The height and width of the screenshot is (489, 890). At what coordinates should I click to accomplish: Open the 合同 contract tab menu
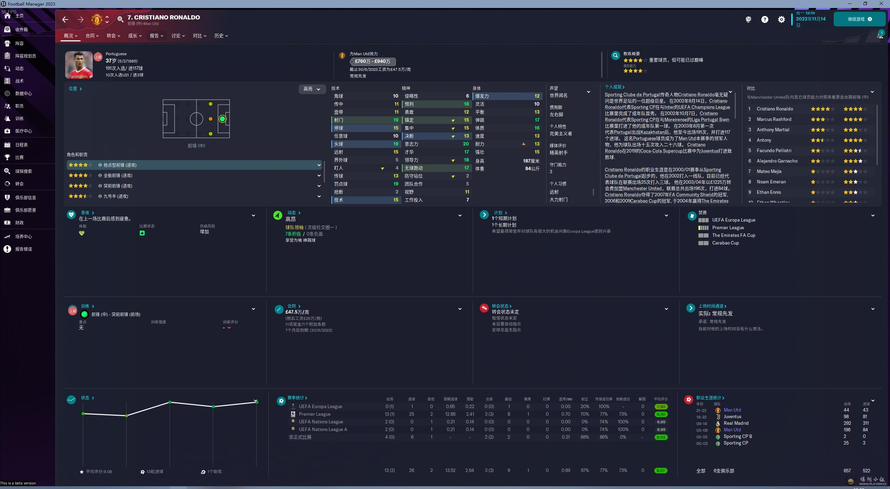[x=92, y=36]
